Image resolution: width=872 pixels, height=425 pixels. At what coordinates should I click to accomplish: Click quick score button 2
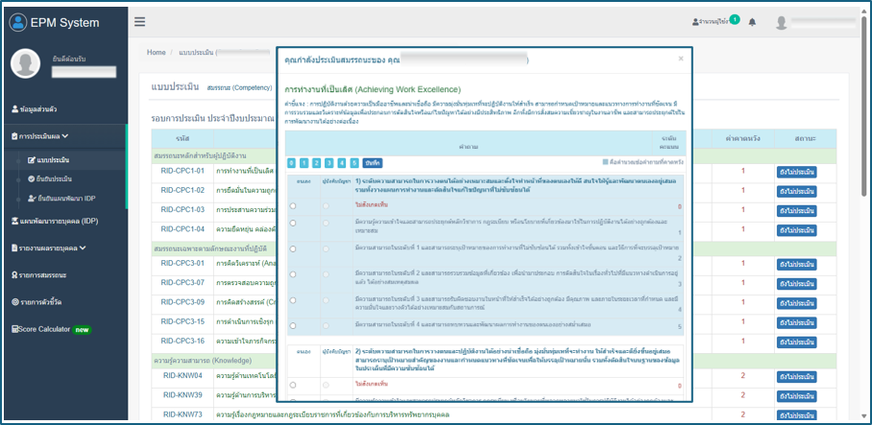click(316, 163)
